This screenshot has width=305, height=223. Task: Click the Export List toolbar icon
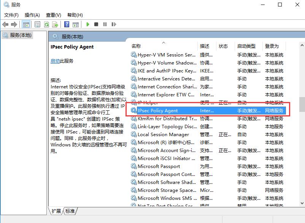[55, 24]
